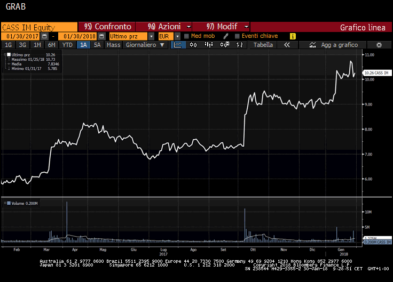Switch to the 5A time range
Viewport: 393px width, 282px height.
click(x=97, y=45)
